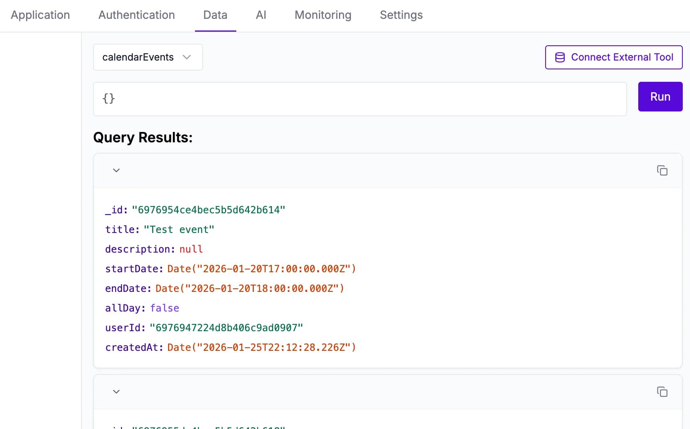Expand the second result document
This screenshot has height=429, width=690.
click(x=116, y=392)
